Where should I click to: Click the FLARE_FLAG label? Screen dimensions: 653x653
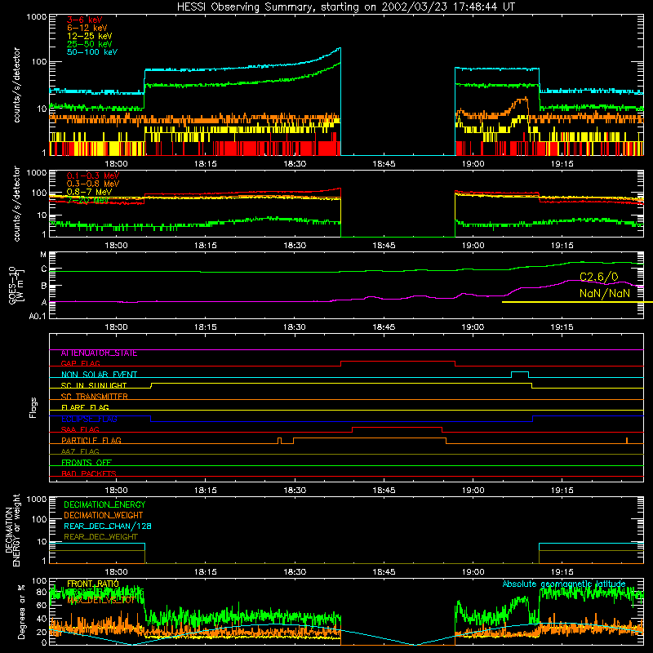[85, 407]
